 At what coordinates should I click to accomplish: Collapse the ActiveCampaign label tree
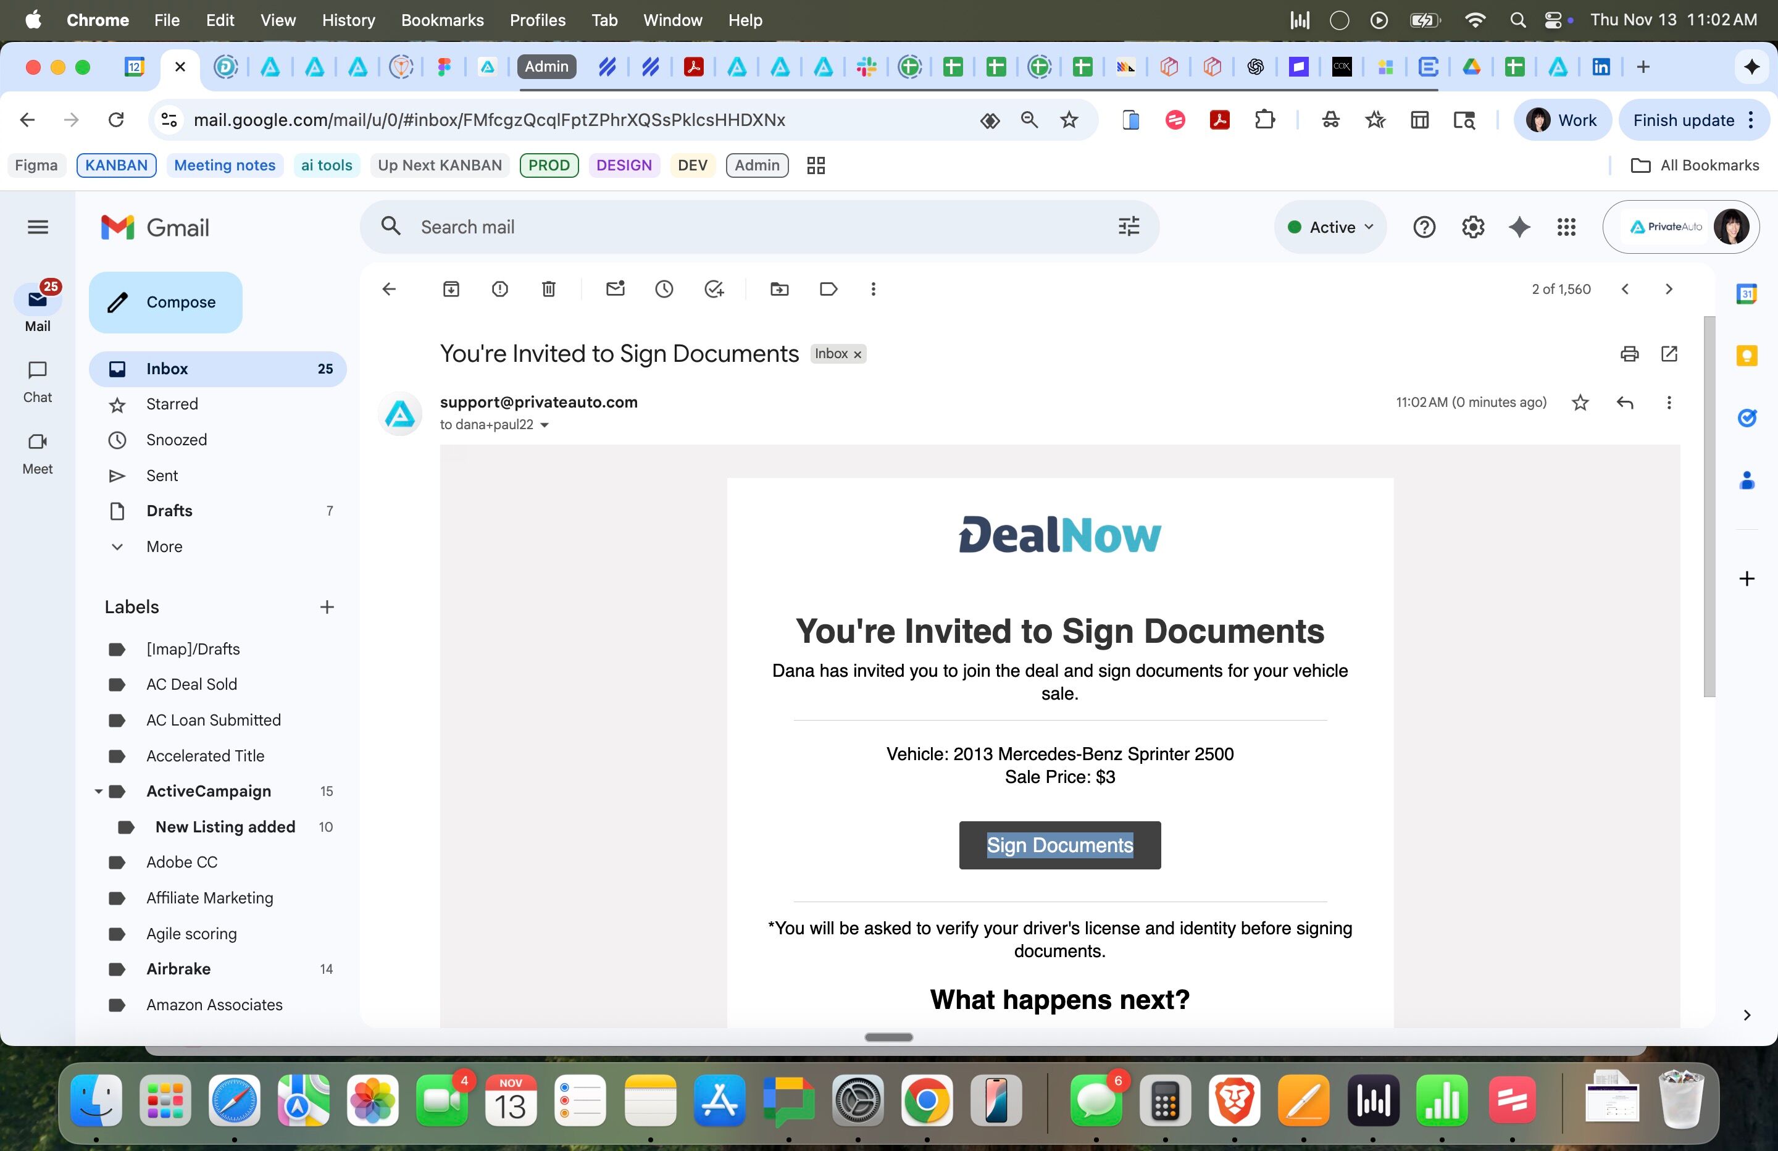coord(98,792)
